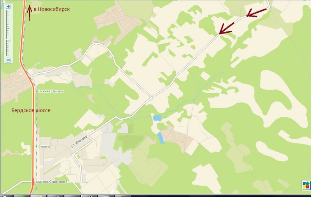Image resolution: width=311 pixels, height=197 pixels.
Task: Click the upward arrow pointing to Новосибирск
Action: pos(30,13)
